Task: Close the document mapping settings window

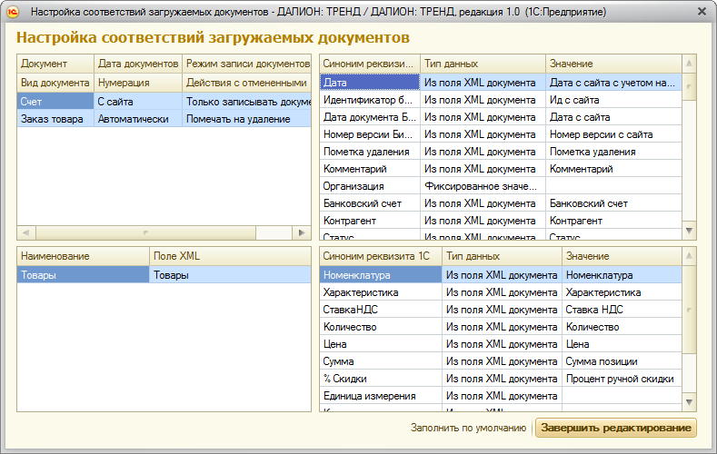Action: [702, 12]
